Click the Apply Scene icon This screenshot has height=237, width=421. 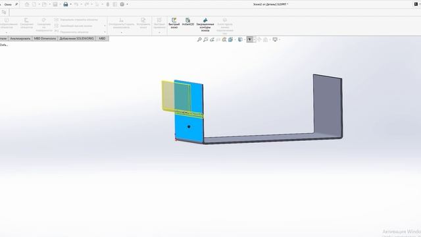coord(266,39)
